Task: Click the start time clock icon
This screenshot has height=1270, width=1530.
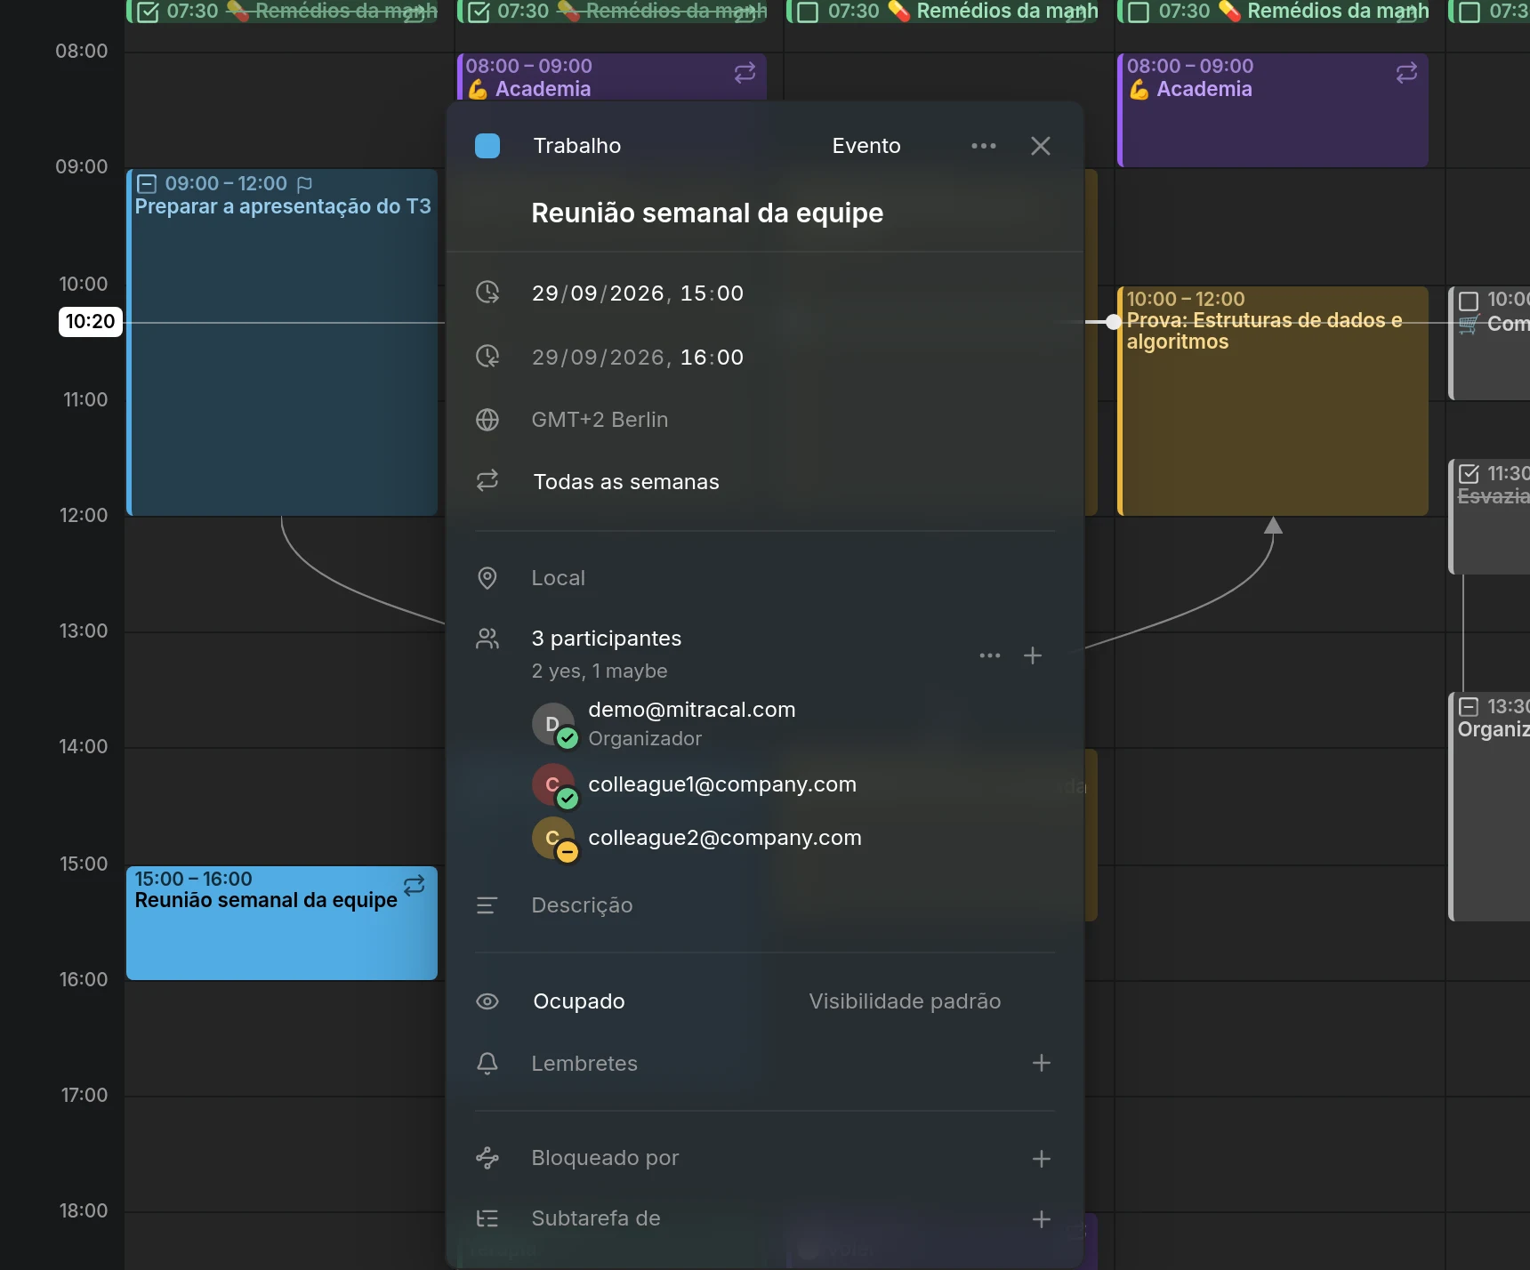Action: 487,292
